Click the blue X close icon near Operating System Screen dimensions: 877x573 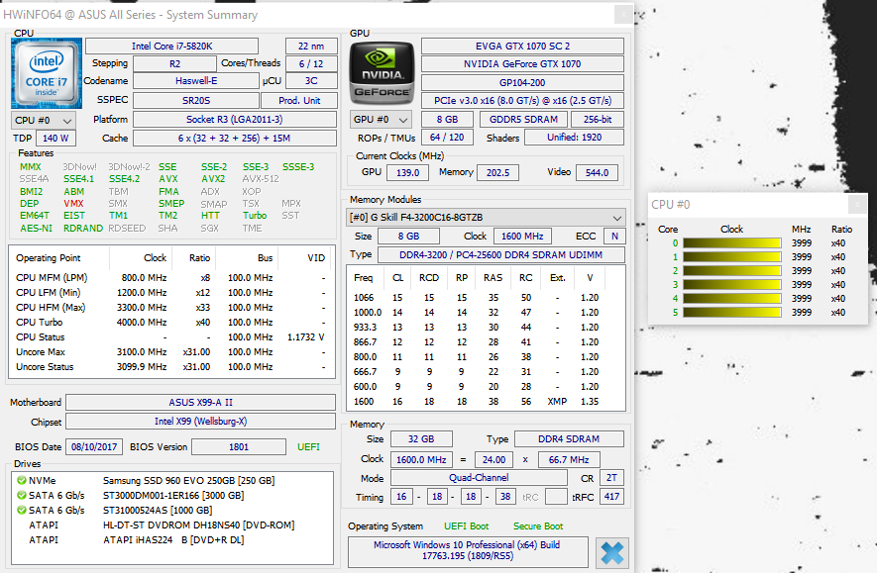tap(611, 553)
